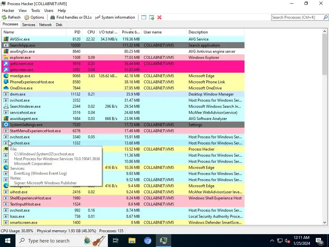Viewport: 329px width, 247px height.
Task: Select svchost.exe with PID 992
Action: [x=123, y=210]
